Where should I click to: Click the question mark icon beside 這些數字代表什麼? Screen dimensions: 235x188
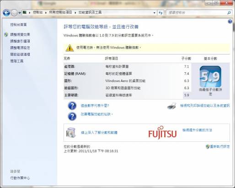click(x=72, y=106)
